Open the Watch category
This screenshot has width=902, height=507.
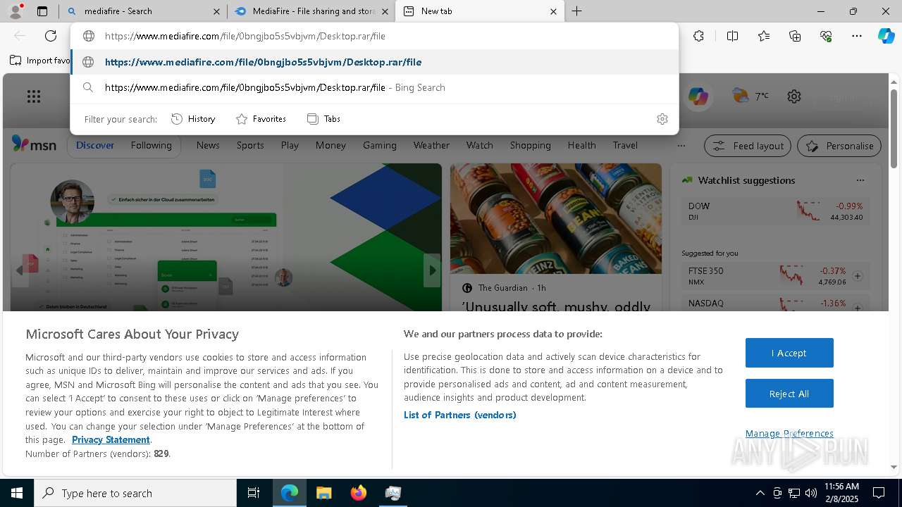pos(479,145)
